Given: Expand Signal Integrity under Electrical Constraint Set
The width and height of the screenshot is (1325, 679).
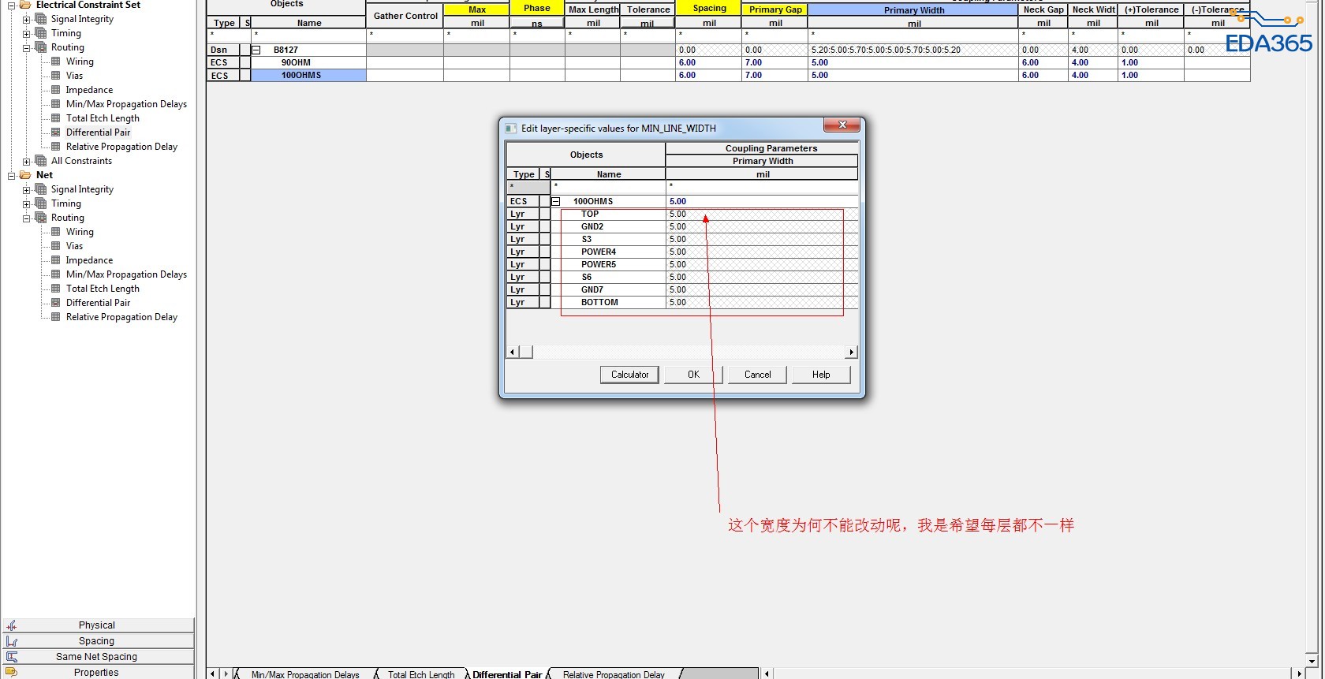Looking at the screenshot, I should [x=26, y=19].
